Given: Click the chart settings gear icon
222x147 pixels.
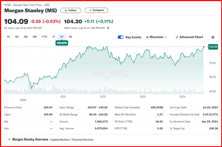Looking at the screenshot, I should [x=213, y=37].
